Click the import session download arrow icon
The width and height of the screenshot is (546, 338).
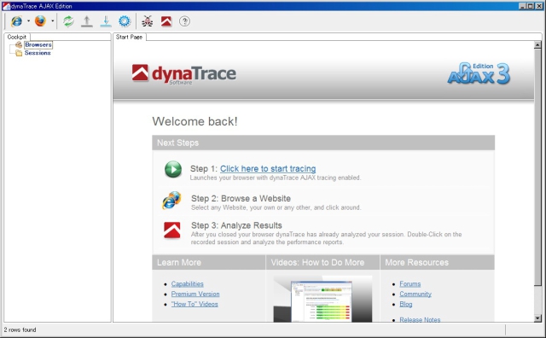pyautogui.click(x=106, y=21)
